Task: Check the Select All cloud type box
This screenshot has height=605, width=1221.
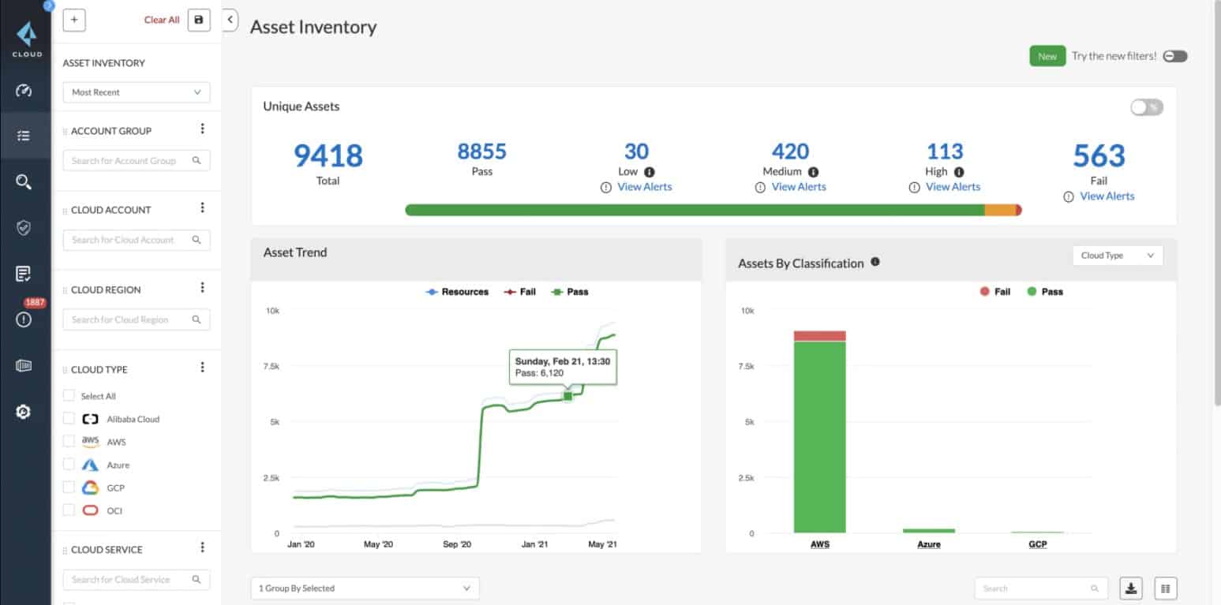Action: click(x=69, y=396)
